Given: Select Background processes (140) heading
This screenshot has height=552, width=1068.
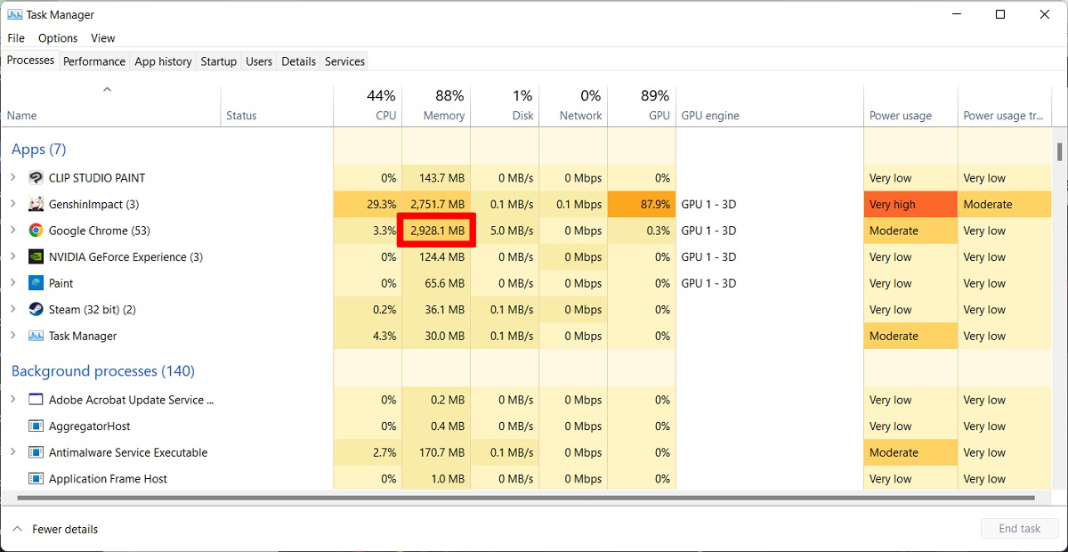Looking at the screenshot, I should click(102, 371).
